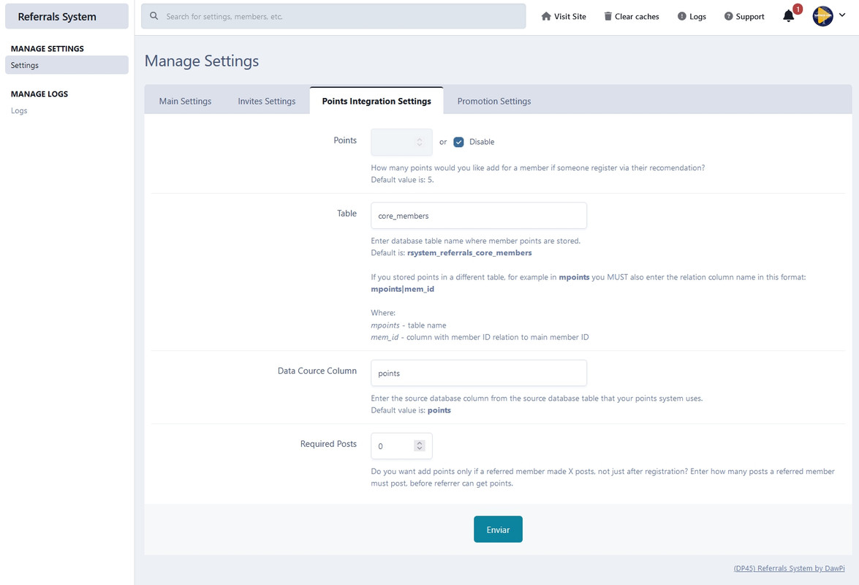Click the search magnifier icon
This screenshot has width=859, height=585.
click(x=154, y=16)
